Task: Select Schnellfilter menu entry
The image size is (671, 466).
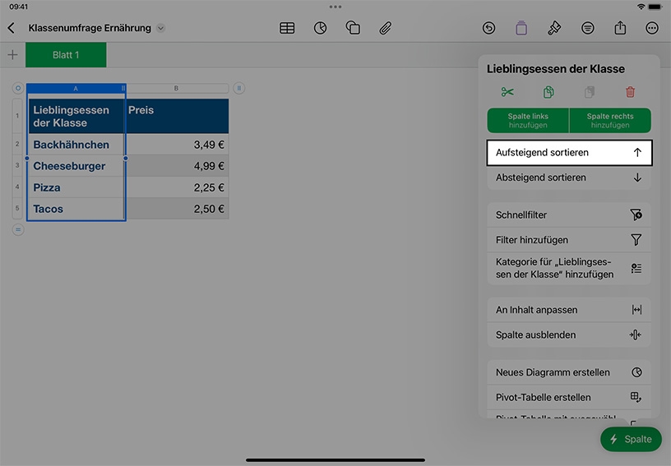Action: tap(569, 215)
